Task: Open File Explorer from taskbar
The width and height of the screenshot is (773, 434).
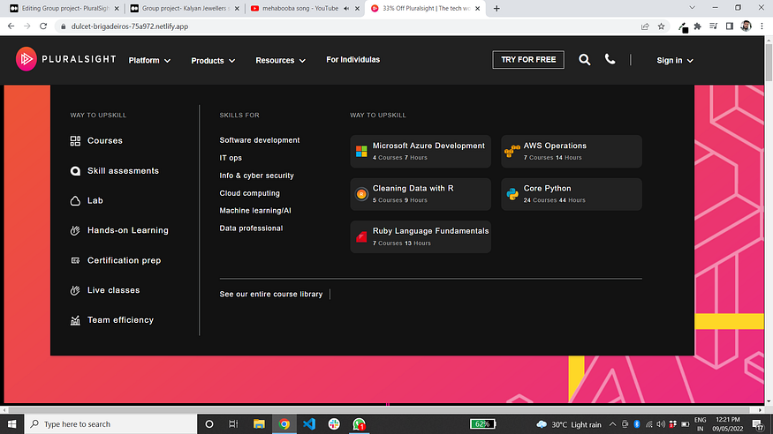Action: [x=259, y=423]
